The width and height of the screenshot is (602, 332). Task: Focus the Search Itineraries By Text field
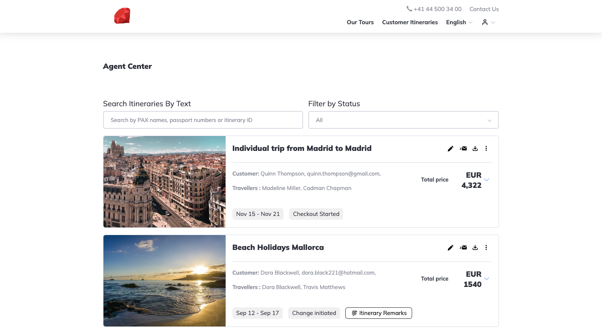point(203,120)
